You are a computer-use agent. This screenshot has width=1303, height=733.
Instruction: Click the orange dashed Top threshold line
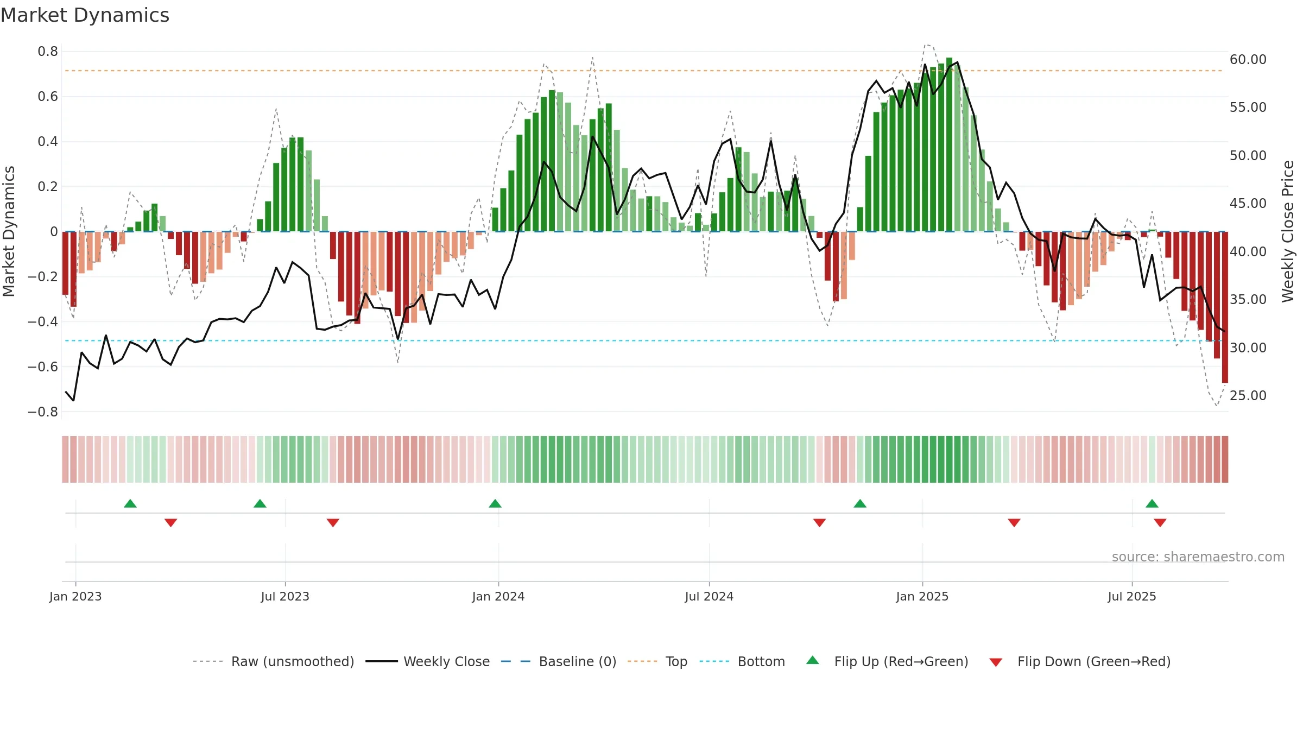[643, 71]
